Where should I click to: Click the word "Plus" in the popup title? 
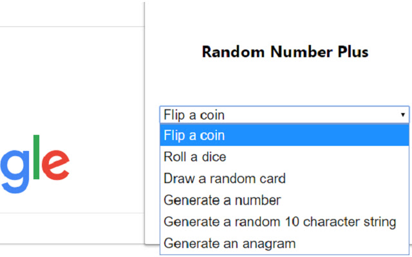pos(351,52)
